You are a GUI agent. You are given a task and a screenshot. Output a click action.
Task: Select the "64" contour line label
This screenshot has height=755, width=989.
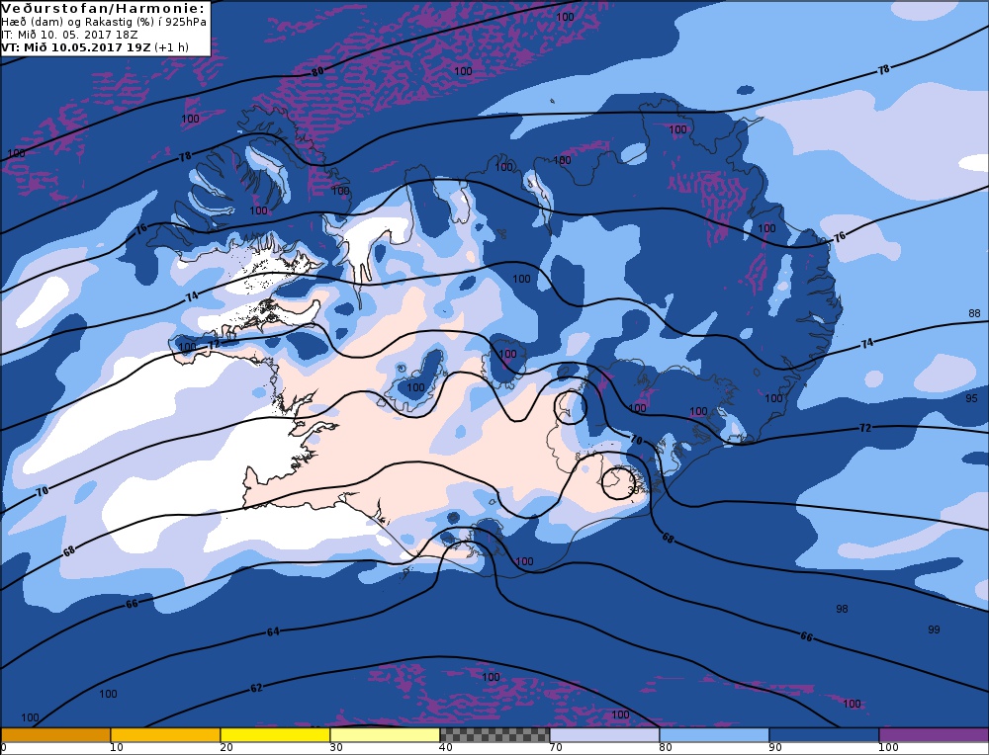click(273, 631)
